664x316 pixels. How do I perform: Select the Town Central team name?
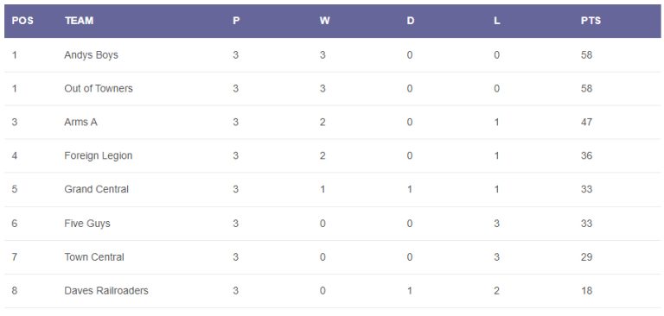tap(94, 257)
